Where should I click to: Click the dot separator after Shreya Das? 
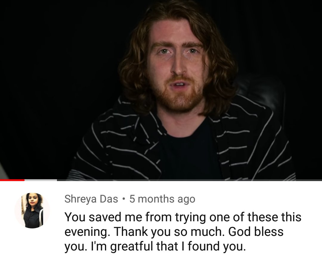click(124, 199)
